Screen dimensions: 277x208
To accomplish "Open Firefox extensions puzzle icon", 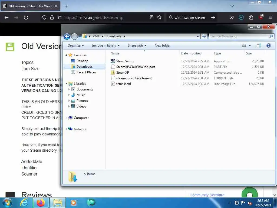I will [x=251, y=17].
